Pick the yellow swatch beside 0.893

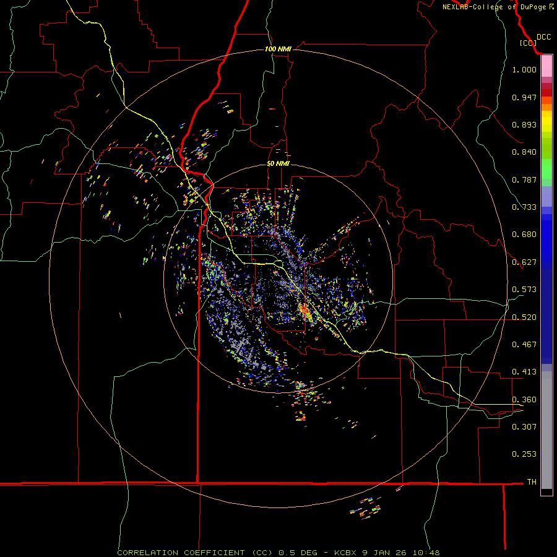coord(546,124)
